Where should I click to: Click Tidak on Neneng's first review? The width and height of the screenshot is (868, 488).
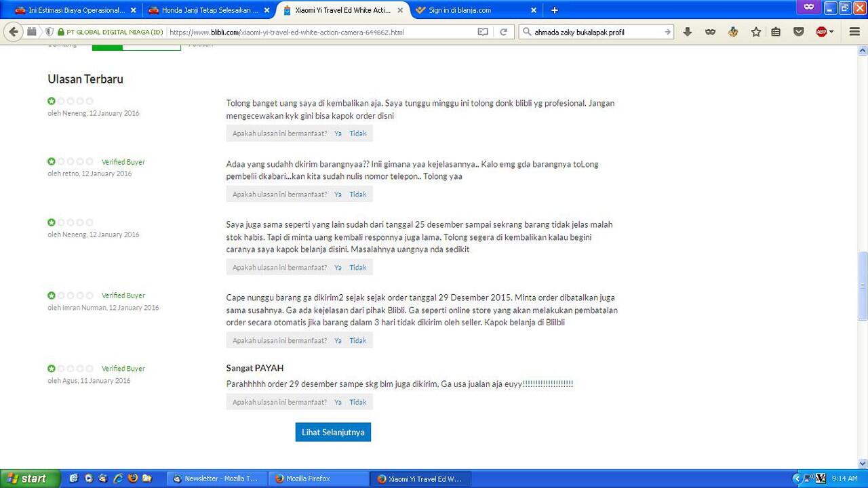358,134
